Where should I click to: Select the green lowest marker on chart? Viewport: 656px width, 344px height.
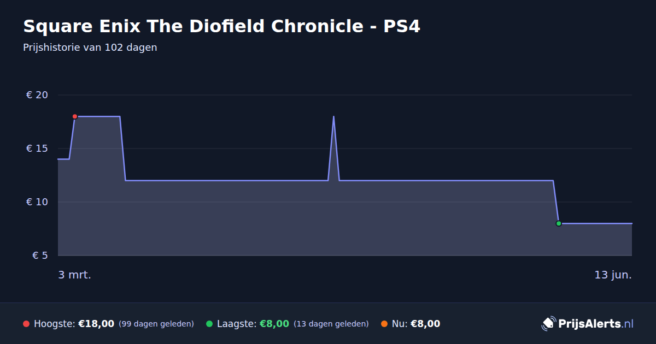[x=559, y=223]
